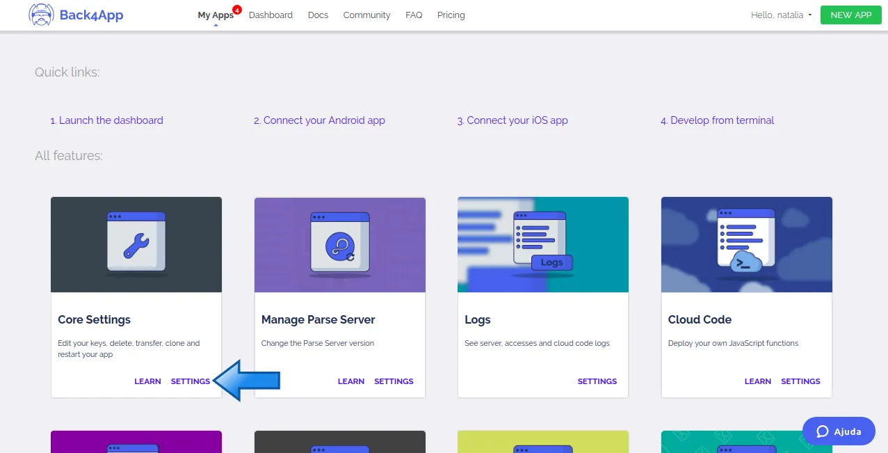
Task: Click the Logs window illustration
Action: (543, 244)
